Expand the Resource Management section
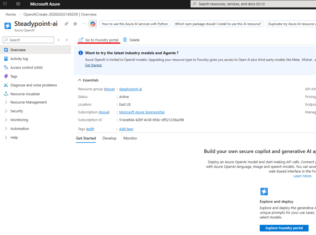The image size is (316, 235). 28,102
